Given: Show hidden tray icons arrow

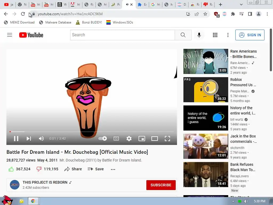Looking at the screenshot, I should (233, 201).
